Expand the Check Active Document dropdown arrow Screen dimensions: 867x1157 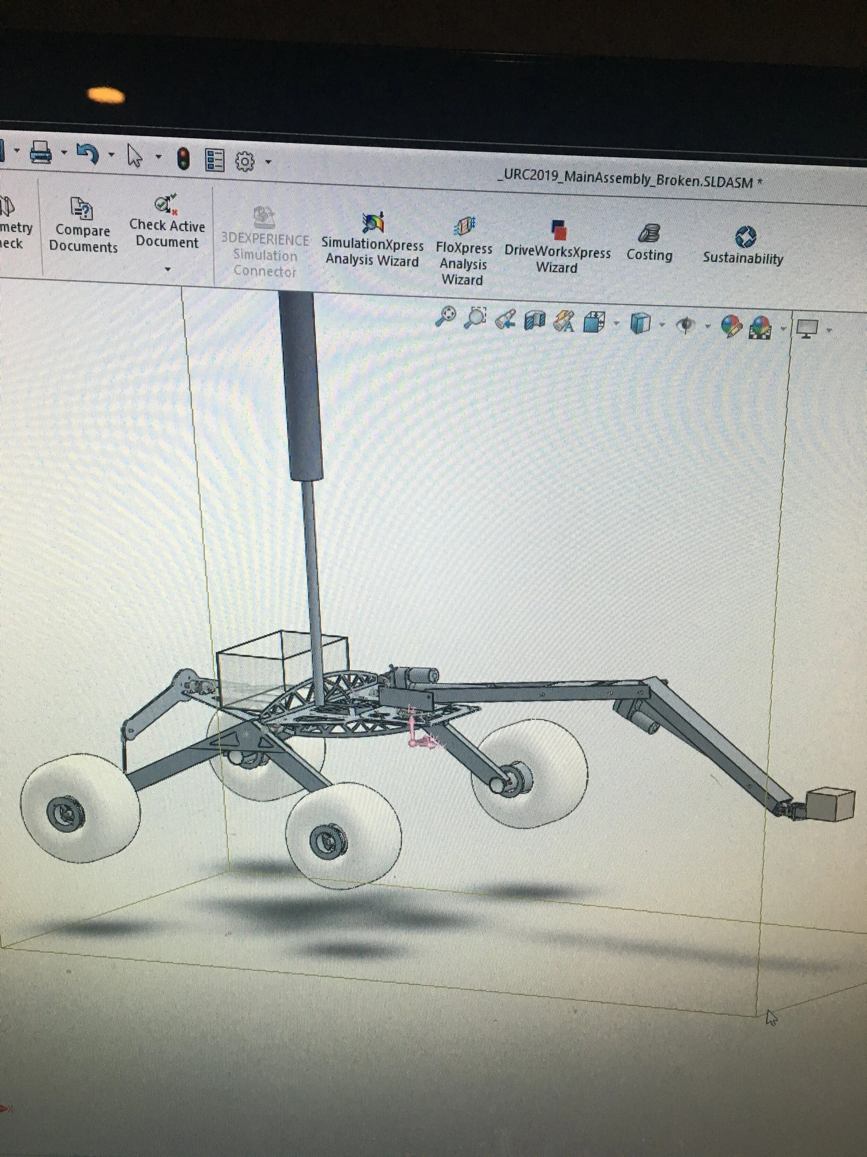[168, 269]
